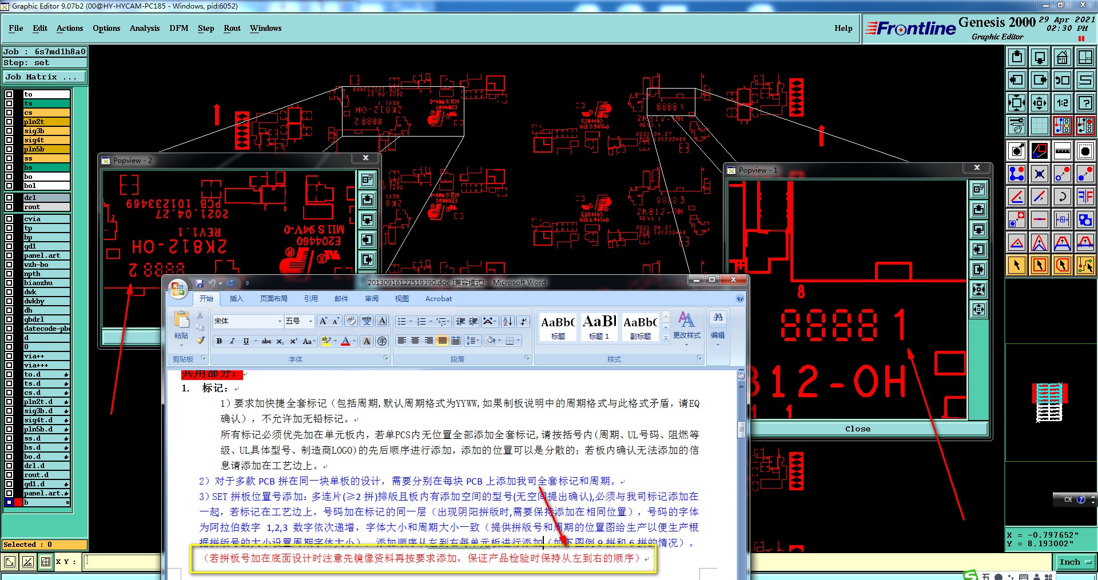The image size is (1098, 580).
Task: Click the question mark help icon in toolbar
Action: [x=1085, y=103]
